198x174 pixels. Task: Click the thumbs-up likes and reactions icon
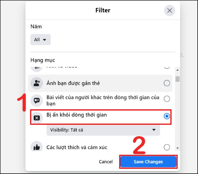[37, 147]
